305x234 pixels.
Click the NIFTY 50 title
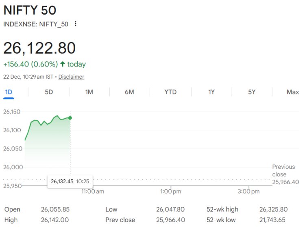pos(30,10)
